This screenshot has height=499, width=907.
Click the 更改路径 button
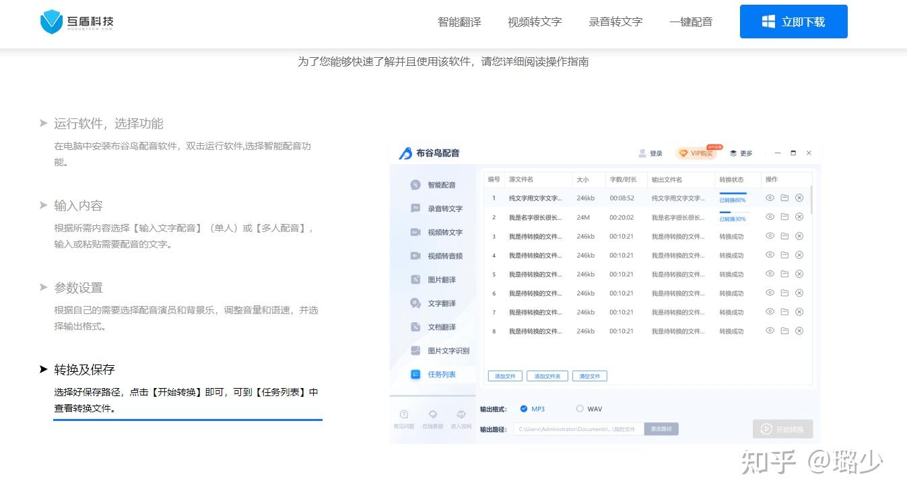[661, 429]
